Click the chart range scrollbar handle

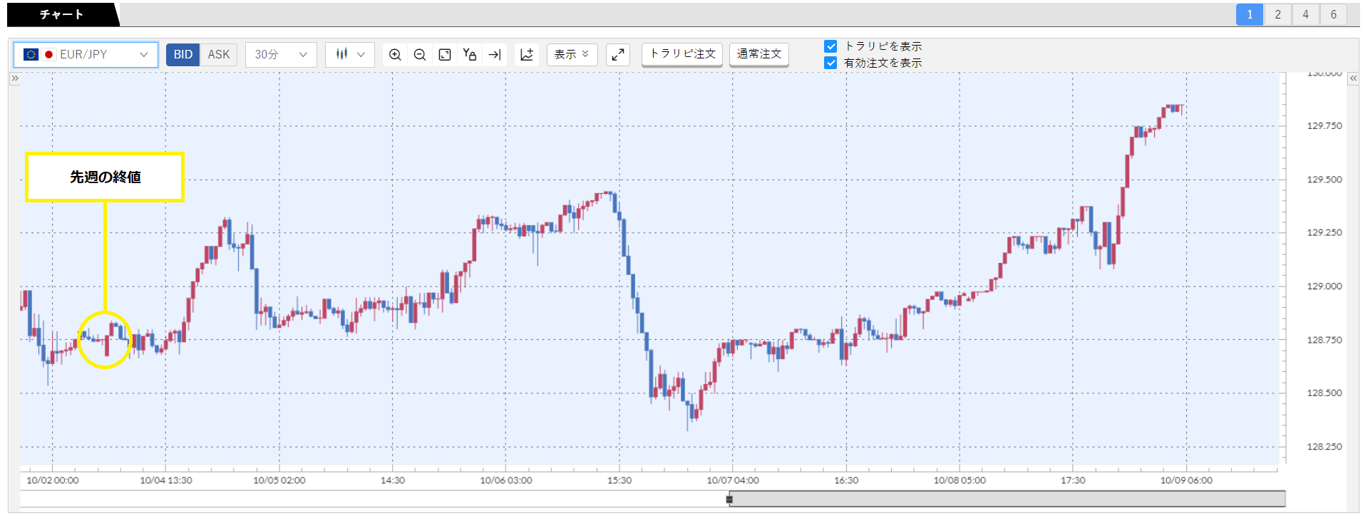tap(729, 499)
